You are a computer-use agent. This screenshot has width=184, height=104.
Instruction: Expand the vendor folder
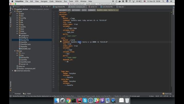click(17, 34)
